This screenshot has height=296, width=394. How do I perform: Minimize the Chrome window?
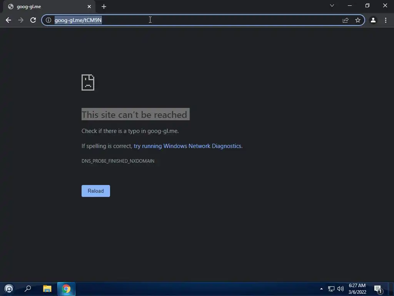point(350,5)
